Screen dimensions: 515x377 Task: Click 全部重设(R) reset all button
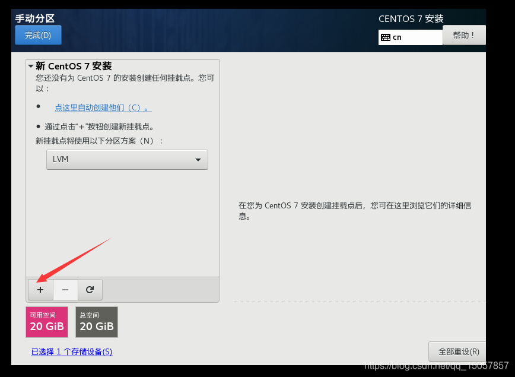point(459,351)
